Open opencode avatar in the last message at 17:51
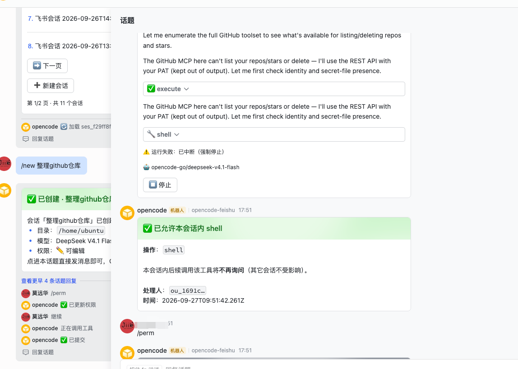 click(x=127, y=353)
